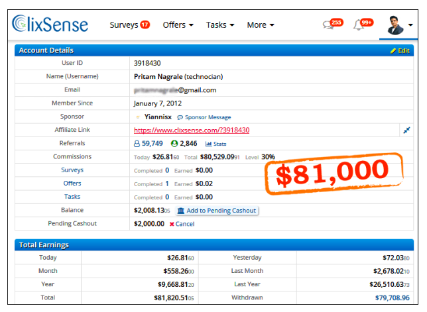Click the Offers row link
The width and height of the screenshot is (427, 312).
click(72, 183)
